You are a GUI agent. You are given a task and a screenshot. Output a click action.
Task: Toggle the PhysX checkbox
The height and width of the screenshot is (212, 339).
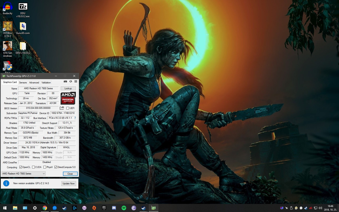(x=45, y=167)
